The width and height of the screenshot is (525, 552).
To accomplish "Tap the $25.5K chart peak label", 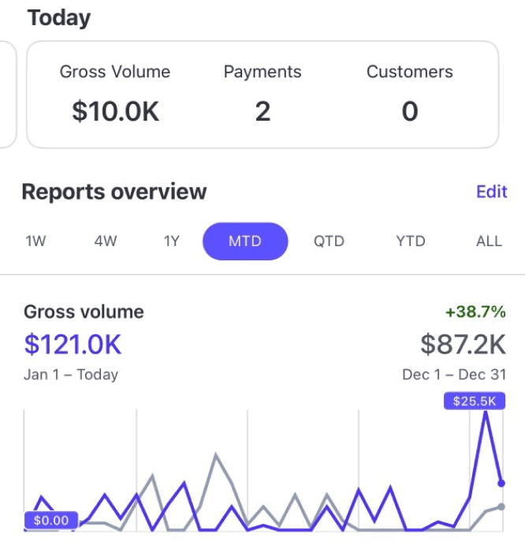I will 475,401.
